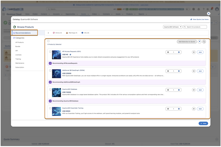Check the QuantumBit Database checkbox
The image size is (221, 147).
tap(50, 89)
